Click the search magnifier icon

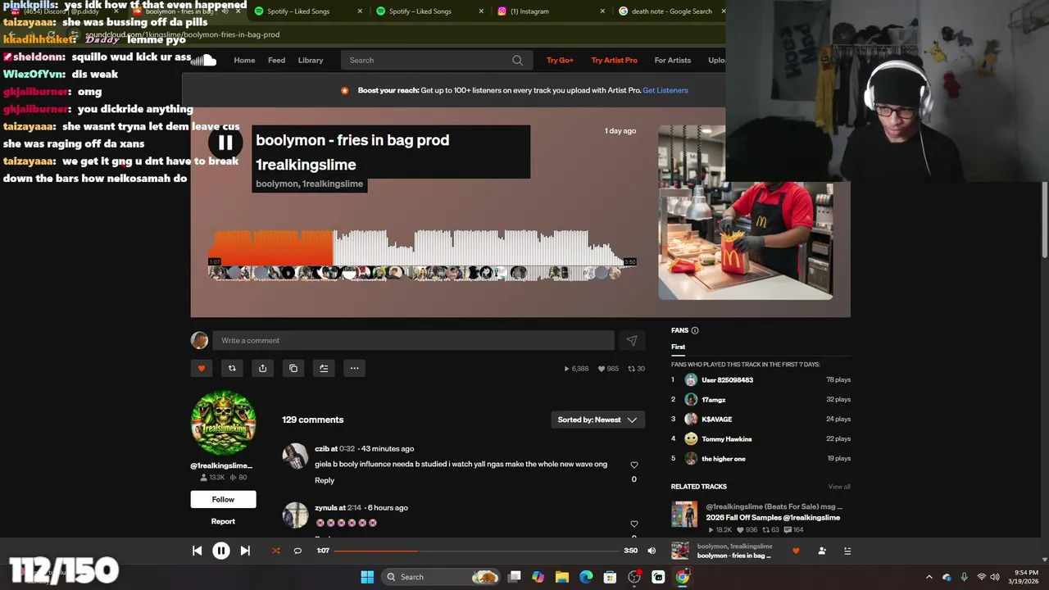pyautogui.click(x=517, y=60)
